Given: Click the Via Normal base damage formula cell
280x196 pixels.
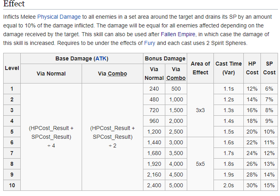Looking at the screenshot, I should coord(51,137).
